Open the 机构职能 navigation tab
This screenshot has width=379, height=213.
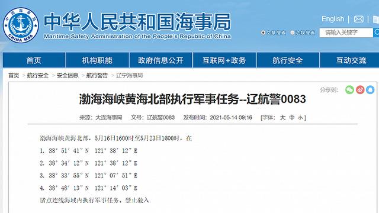(97, 60)
